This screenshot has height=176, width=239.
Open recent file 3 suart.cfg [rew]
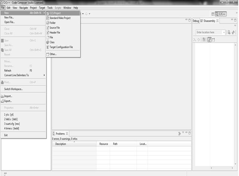click(x=23, y=124)
